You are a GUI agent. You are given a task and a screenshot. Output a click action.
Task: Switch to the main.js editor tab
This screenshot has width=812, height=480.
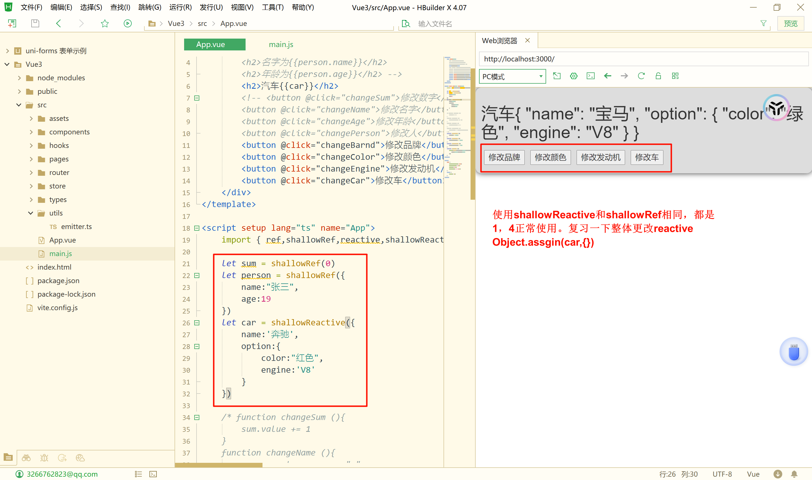(281, 44)
